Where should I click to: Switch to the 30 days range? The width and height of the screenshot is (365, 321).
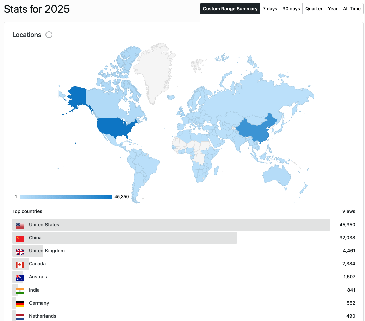(x=291, y=9)
